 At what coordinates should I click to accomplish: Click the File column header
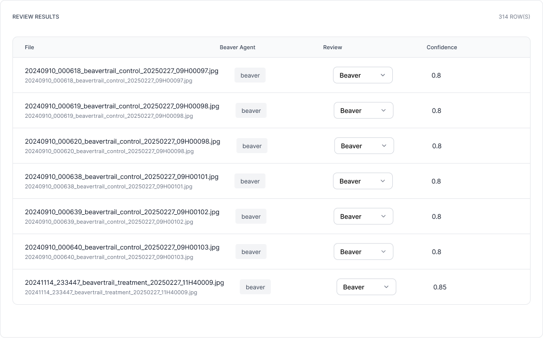29,47
